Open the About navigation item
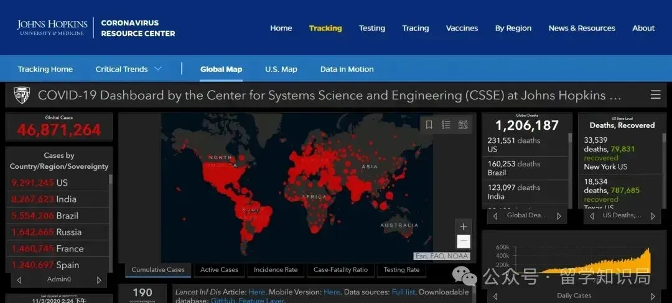The width and height of the screenshot is (672, 303). click(x=643, y=28)
